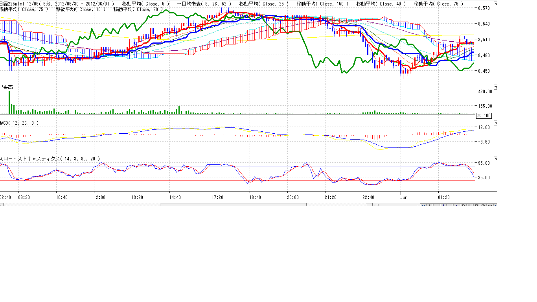The image size is (537, 302).
Task: Open the 出来高 volume panel dropdown arrow
Action: (495, 87)
